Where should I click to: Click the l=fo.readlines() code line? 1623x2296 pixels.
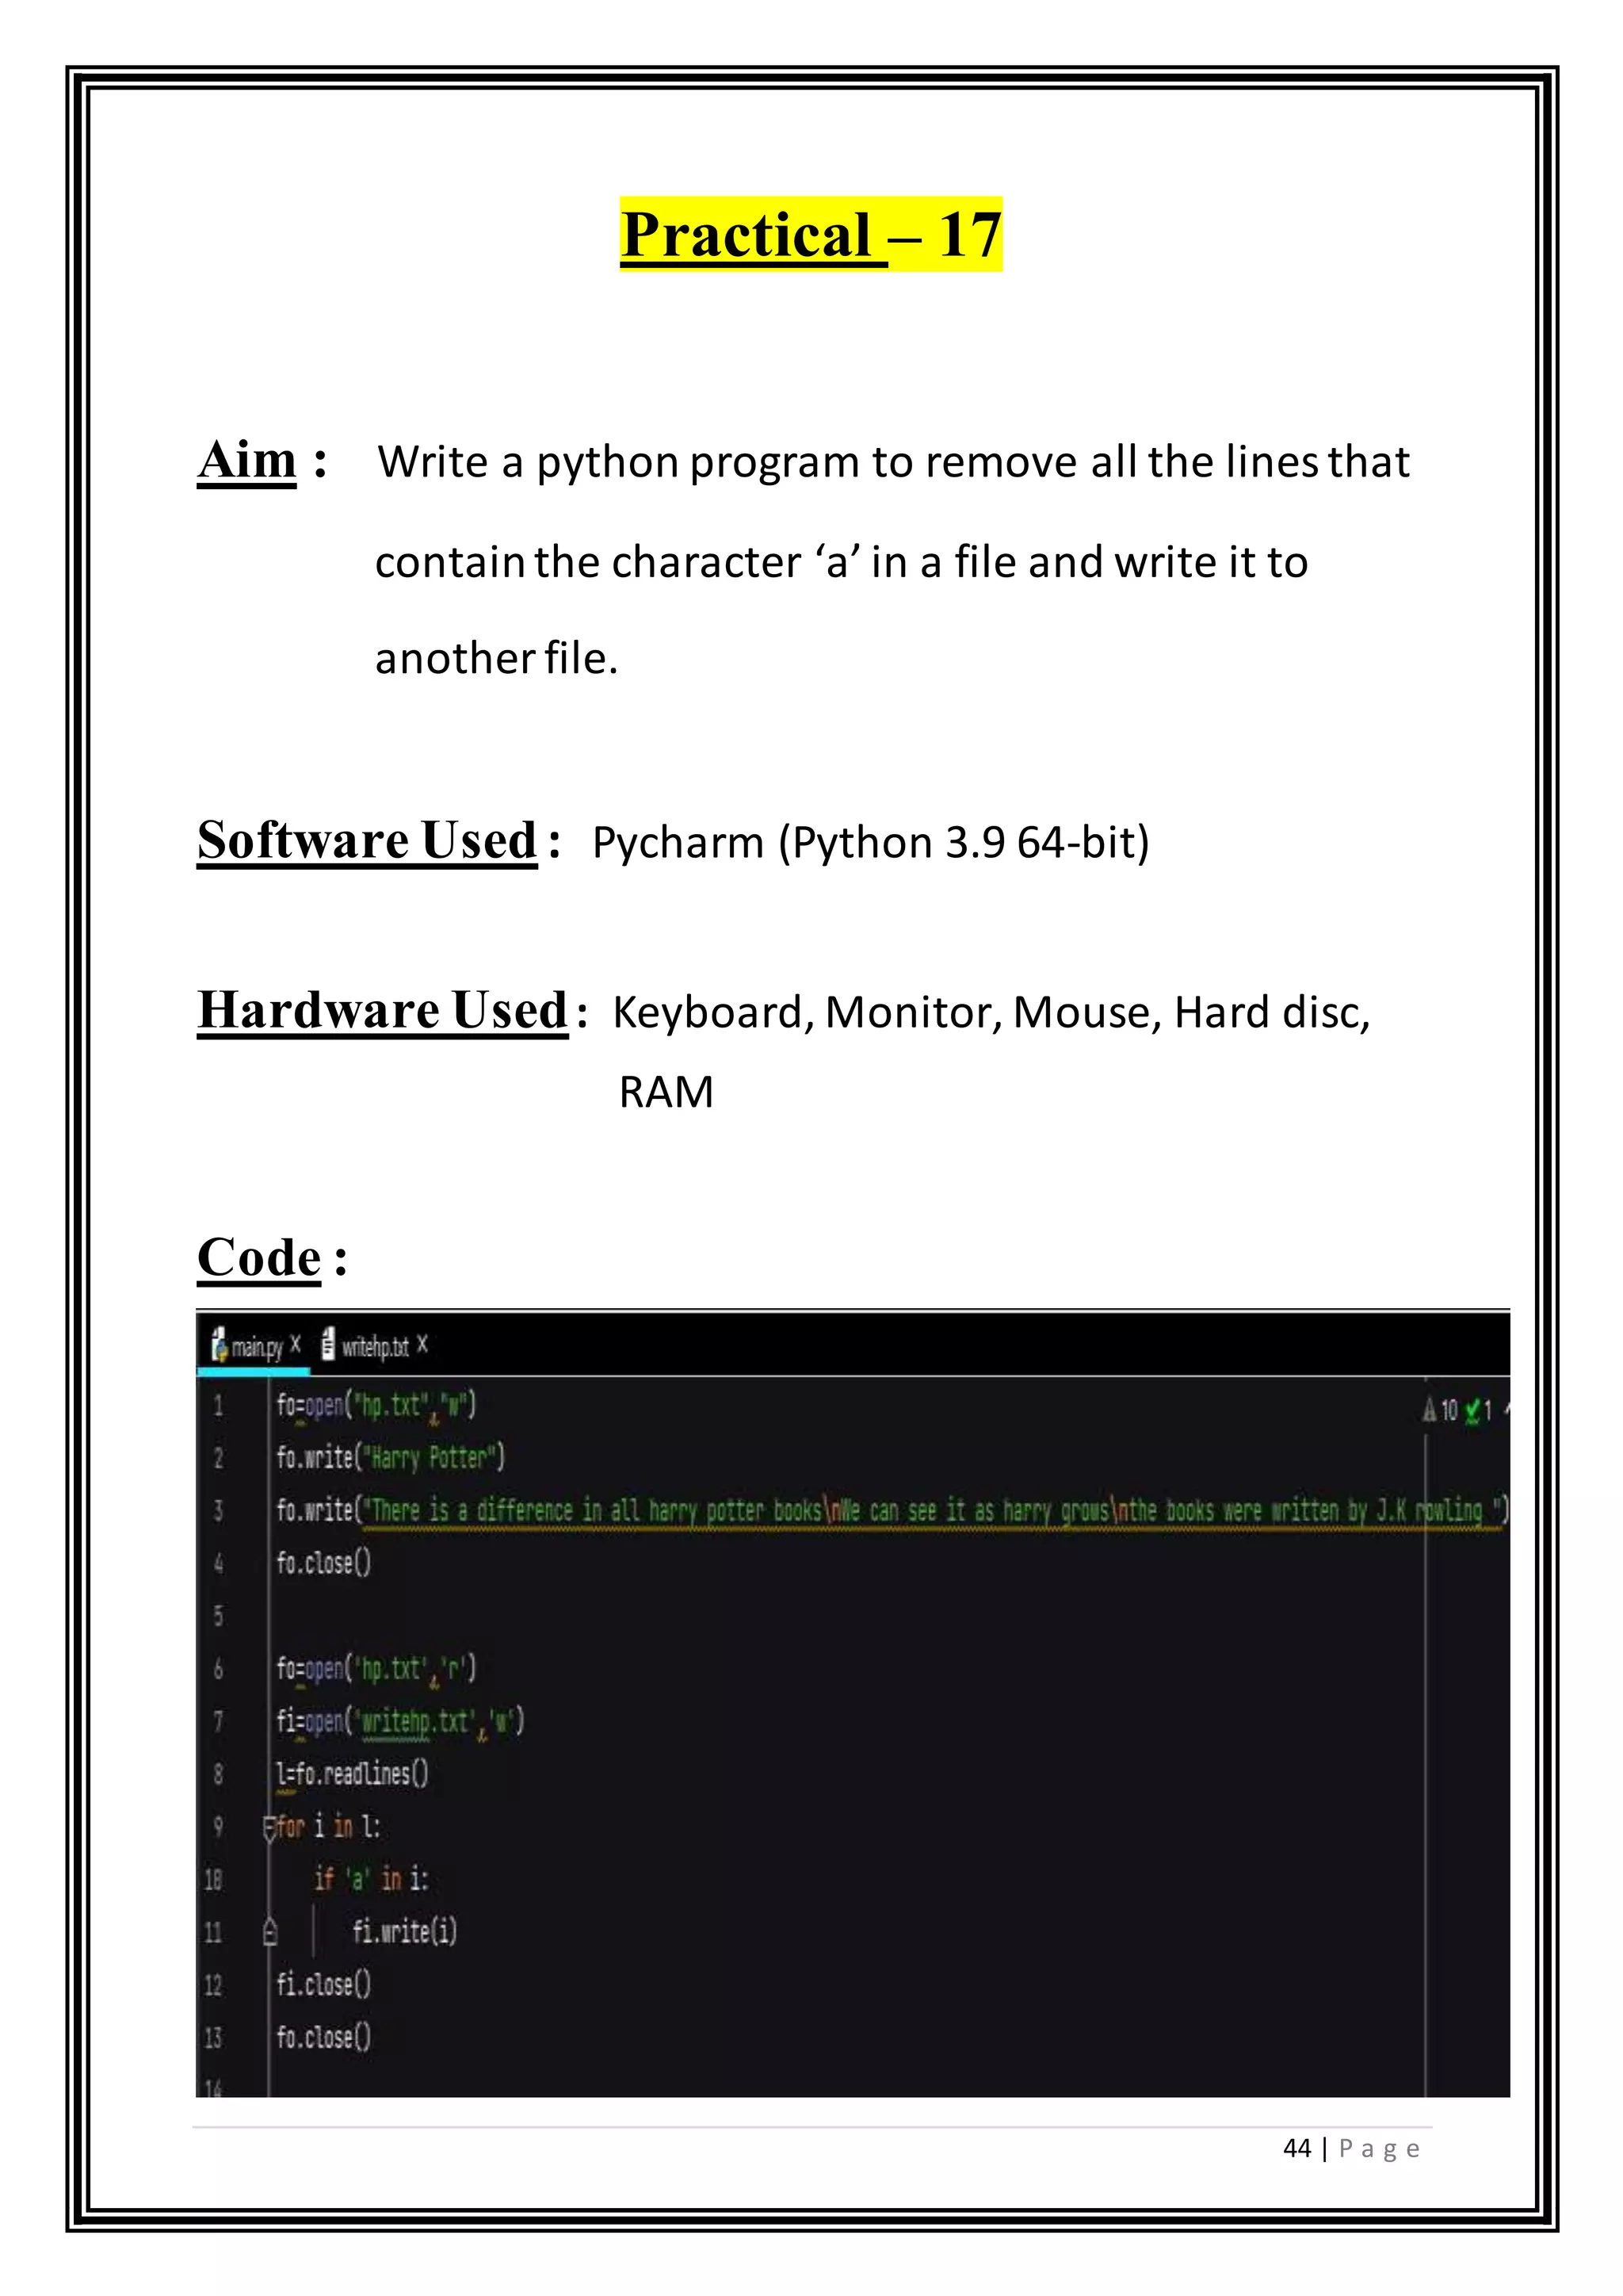pyautogui.click(x=352, y=1774)
